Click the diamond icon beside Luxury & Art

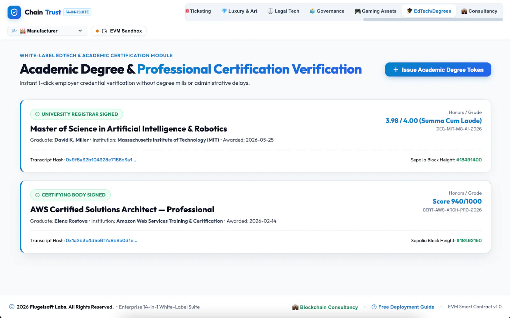tap(224, 11)
